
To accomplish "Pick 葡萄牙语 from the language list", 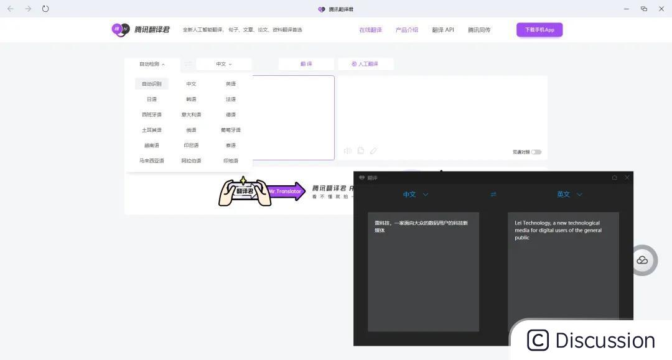I will 231,130.
